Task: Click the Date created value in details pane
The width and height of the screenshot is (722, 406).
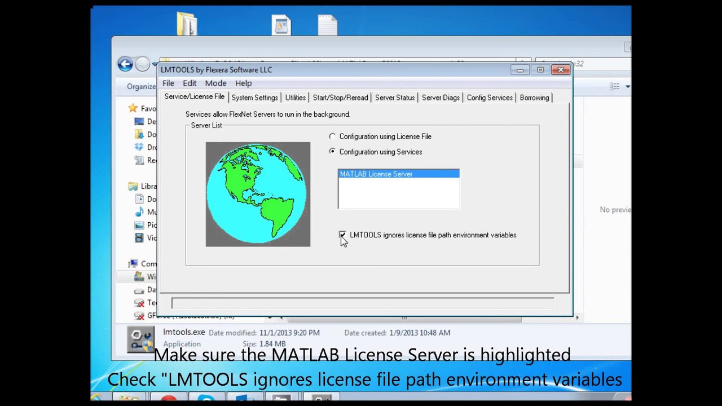Action: point(420,333)
